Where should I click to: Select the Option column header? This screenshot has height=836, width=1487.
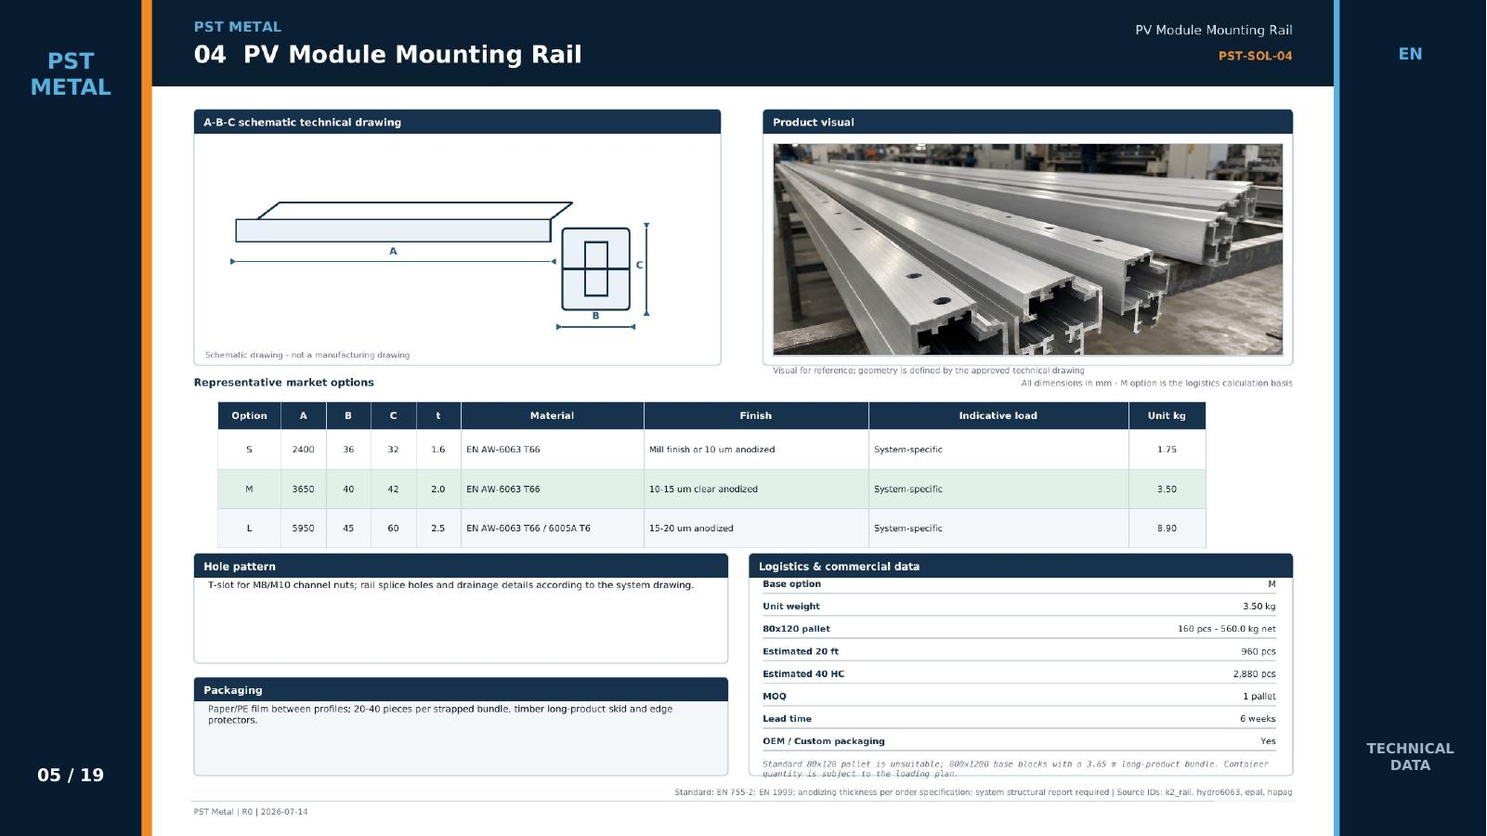tap(249, 416)
